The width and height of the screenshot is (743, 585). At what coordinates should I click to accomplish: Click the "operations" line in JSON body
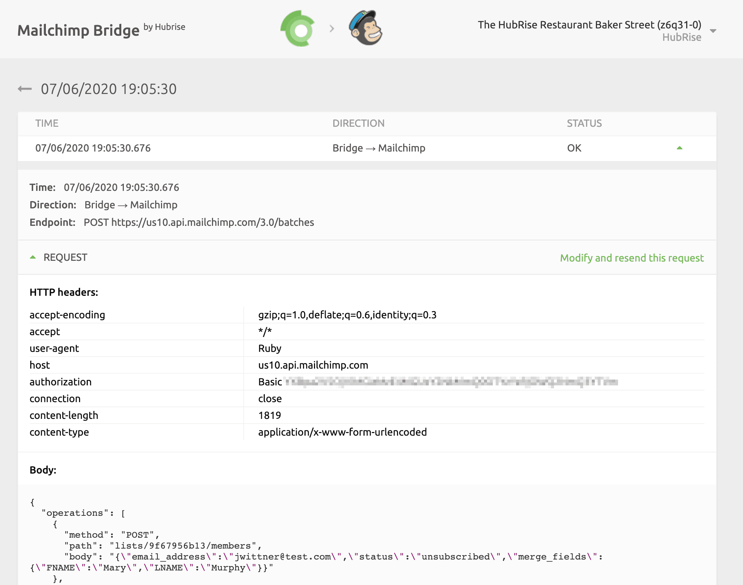point(83,513)
